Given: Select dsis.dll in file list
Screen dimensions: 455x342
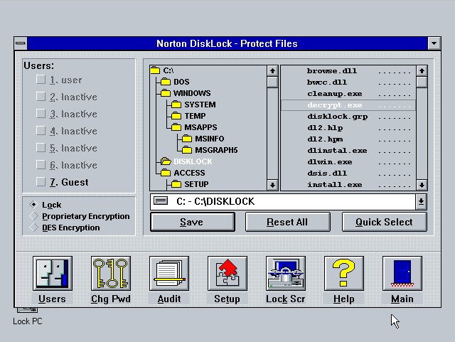Looking at the screenshot, I should (x=348, y=173).
